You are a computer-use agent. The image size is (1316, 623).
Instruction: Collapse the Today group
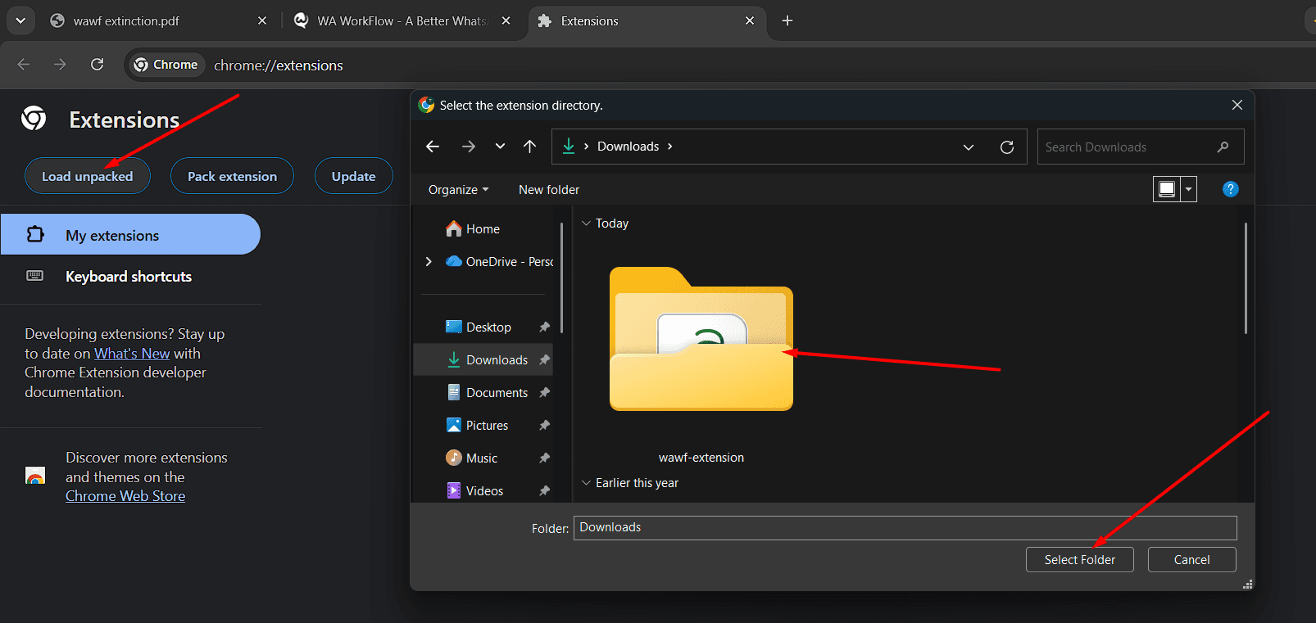[x=586, y=223]
